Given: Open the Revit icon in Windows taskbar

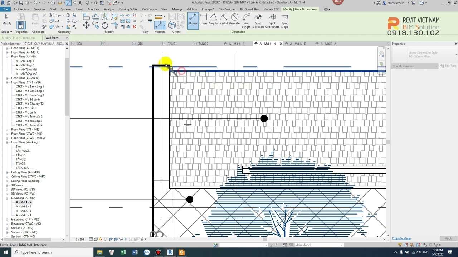Looking at the screenshot, I should (170, 252).
